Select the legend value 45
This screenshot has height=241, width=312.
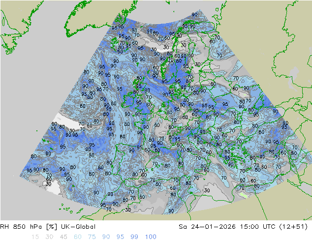click(63, 237)
